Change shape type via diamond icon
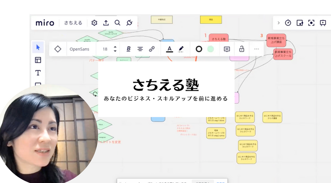This screenshot has width=331, height=183. pyautogui.click(x=58, y=49)
